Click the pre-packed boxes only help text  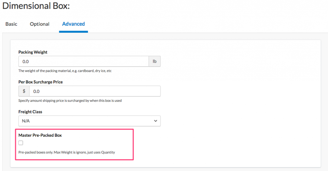tap(67, 152)
